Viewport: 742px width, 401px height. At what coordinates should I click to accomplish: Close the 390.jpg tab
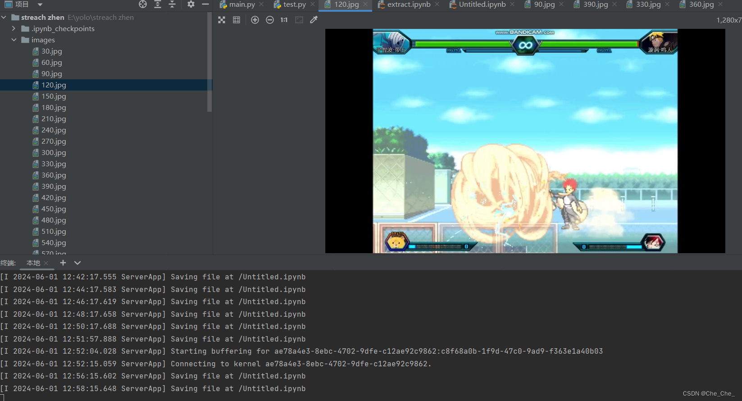[x=615, y=5]
